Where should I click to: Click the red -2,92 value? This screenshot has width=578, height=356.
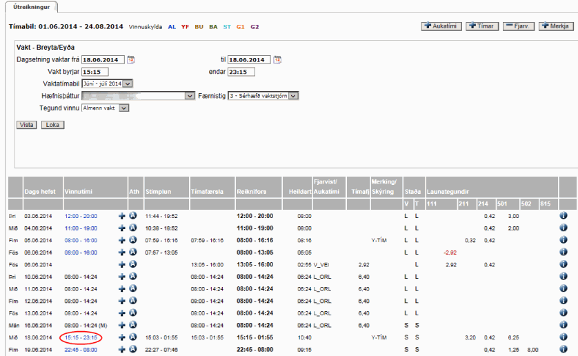tap(450, 253)
